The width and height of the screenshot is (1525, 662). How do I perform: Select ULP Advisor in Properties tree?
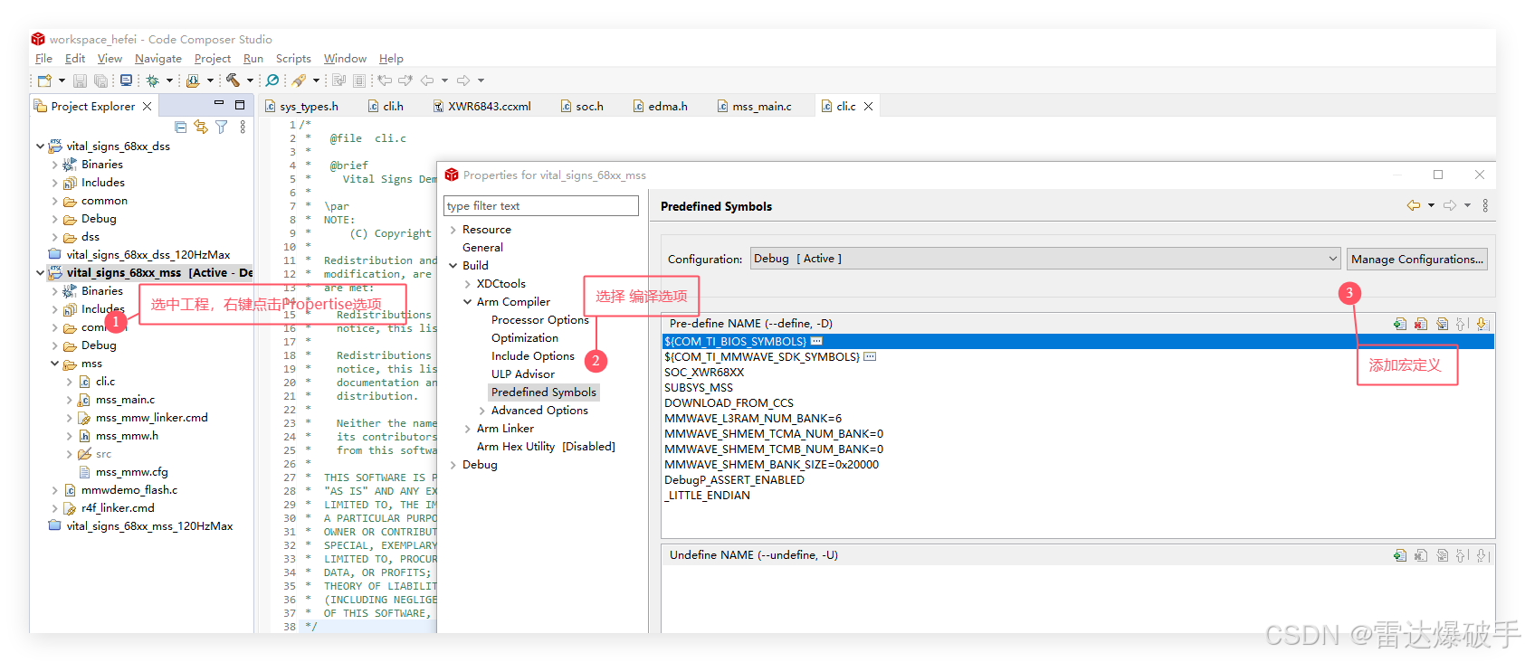pyautogui.click(x=523, y=374)
